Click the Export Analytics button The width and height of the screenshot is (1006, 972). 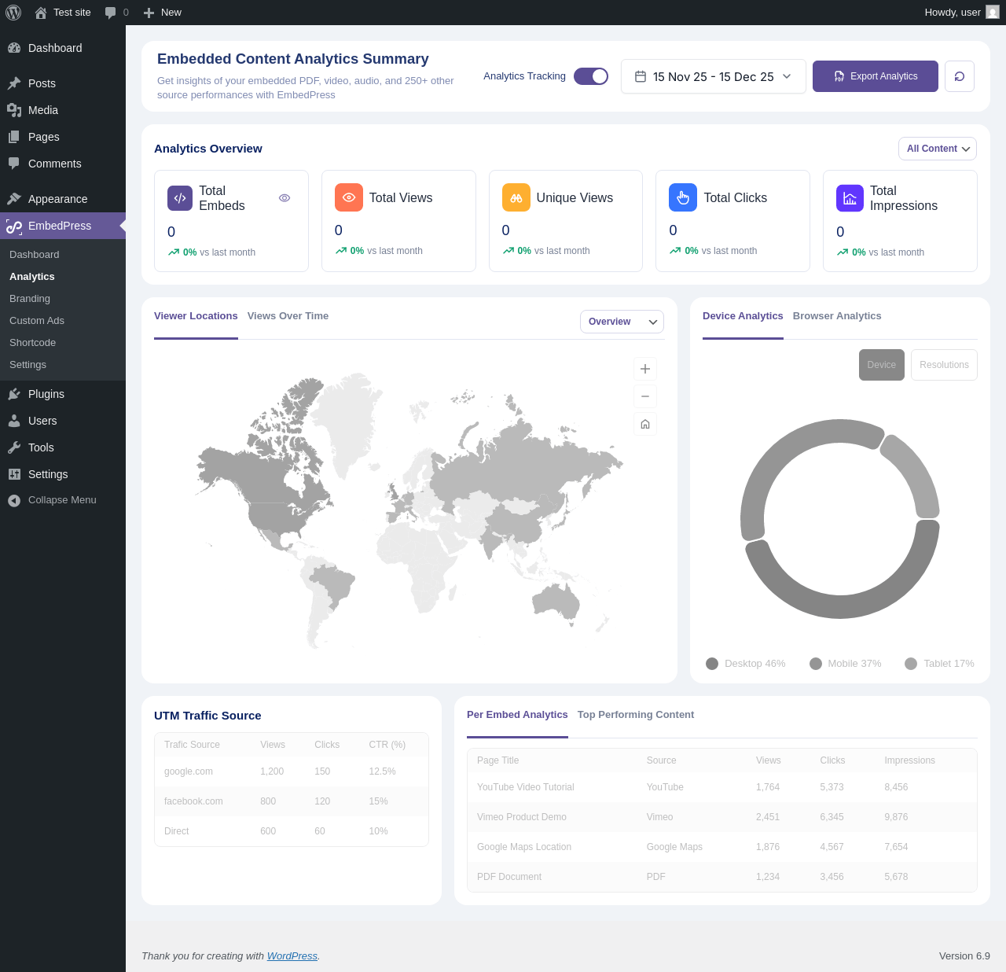pyautogui.click(x=875, y=76)
